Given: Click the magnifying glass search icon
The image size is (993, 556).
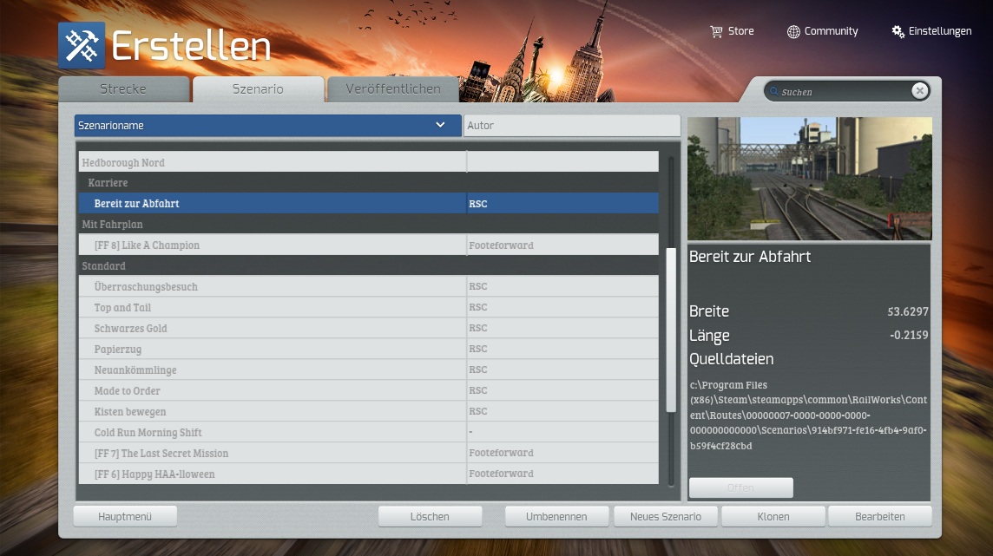Looking at the screenshot, I should (773, 92).
